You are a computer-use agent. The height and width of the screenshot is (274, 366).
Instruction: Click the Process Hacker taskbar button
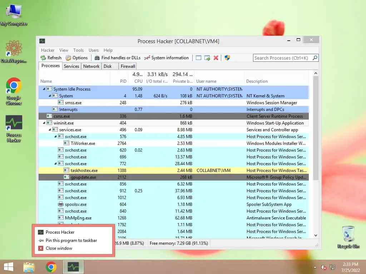[73, 267]
